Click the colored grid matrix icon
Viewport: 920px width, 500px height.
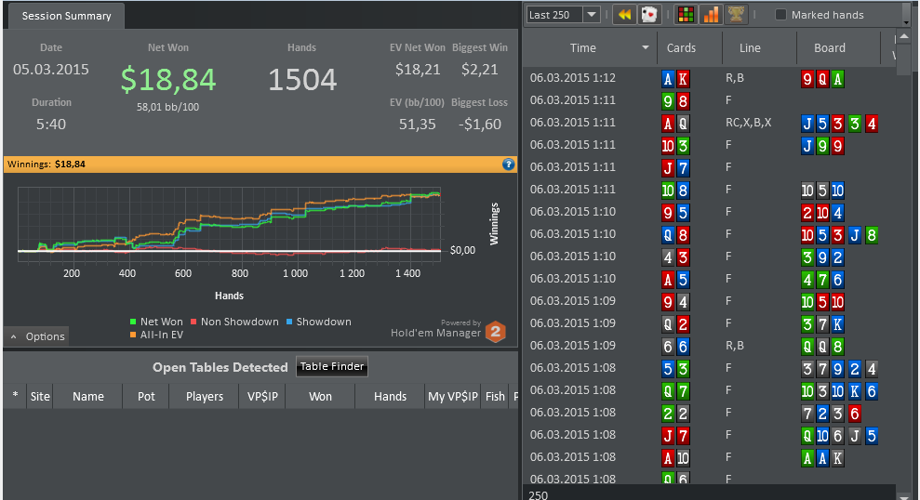(686, 15)
